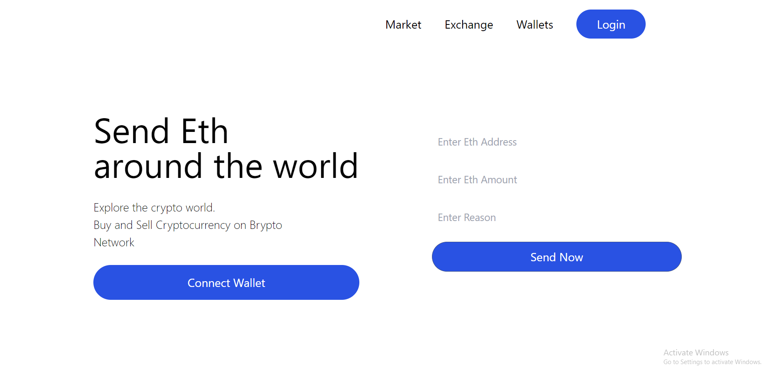Click the word "the" in the main heading
The image size is (783, 384).
click(238, 167)
